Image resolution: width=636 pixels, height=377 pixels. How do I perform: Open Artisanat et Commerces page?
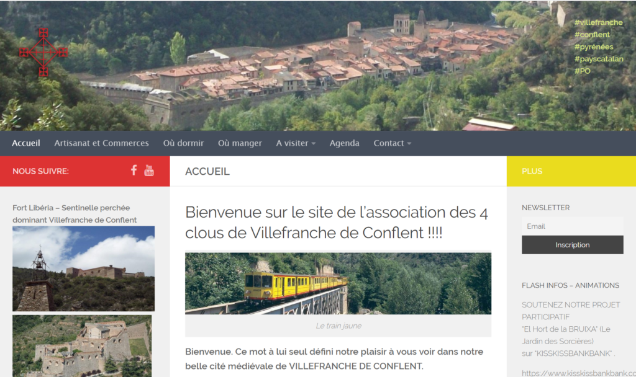click(x=101, y=143)
